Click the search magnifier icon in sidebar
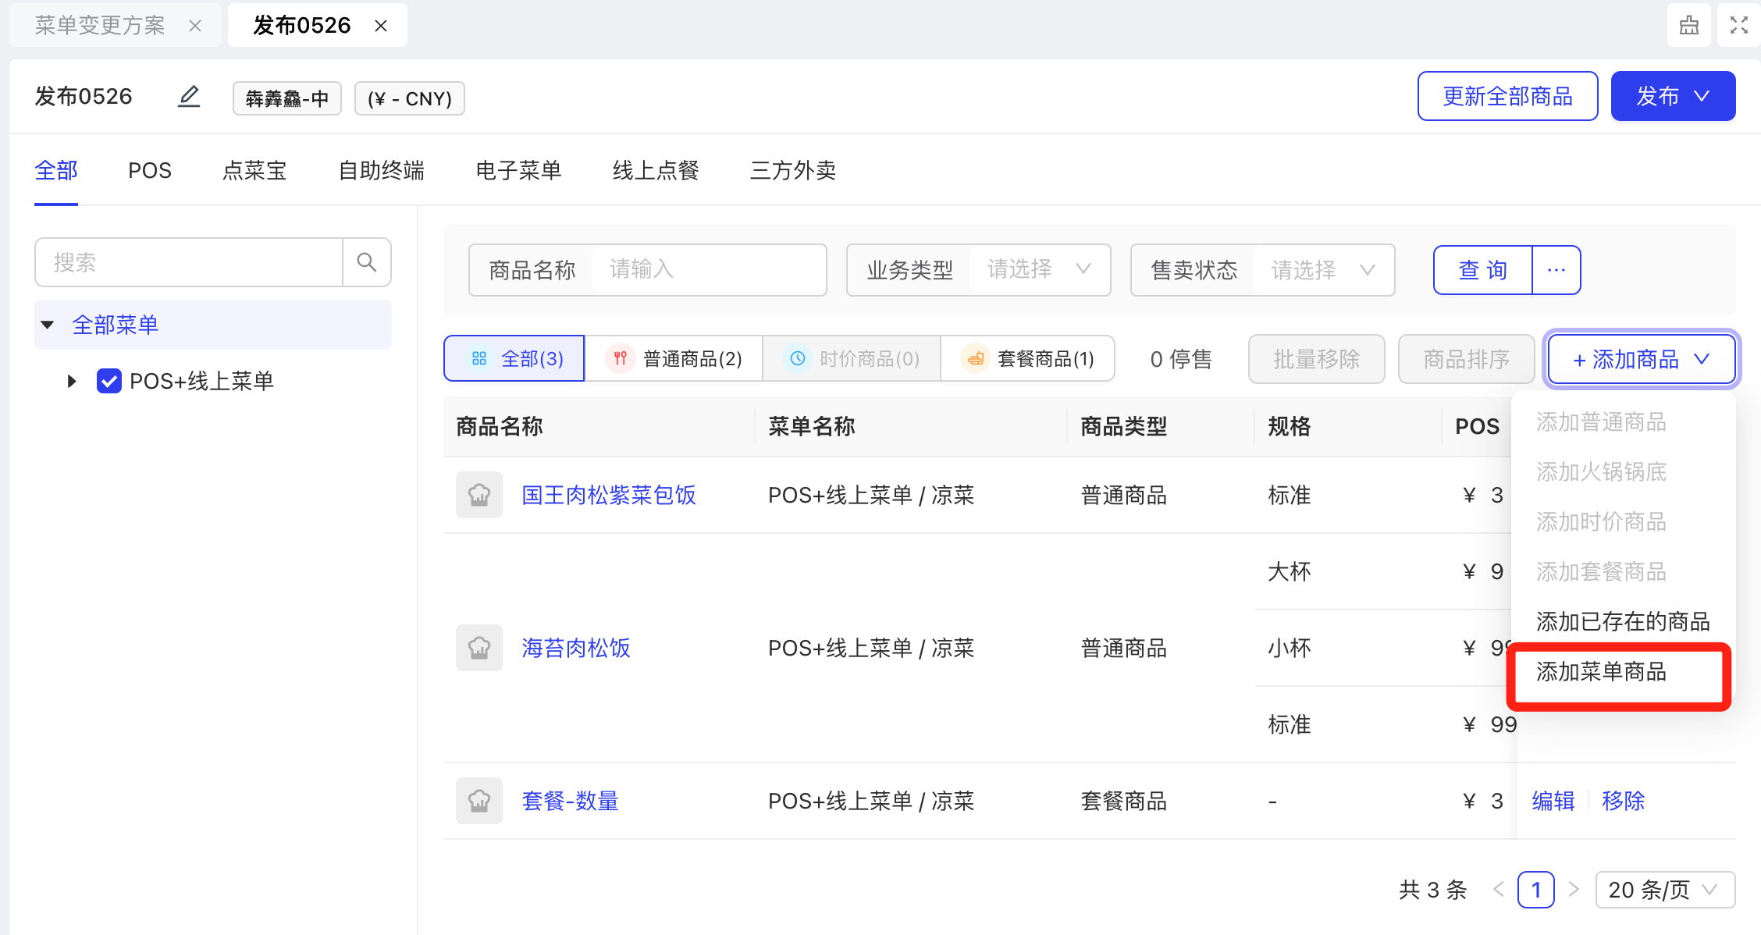The height and width of the screenshot is (935, 1761). tap(367, 262)
